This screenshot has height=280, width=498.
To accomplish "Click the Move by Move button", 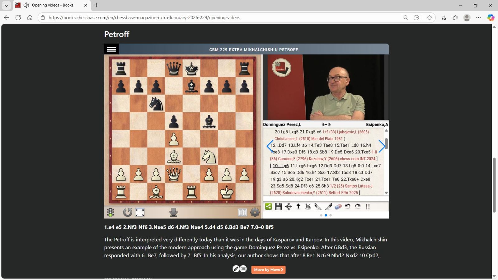I will pyautogui.click(x=268, y=270).
